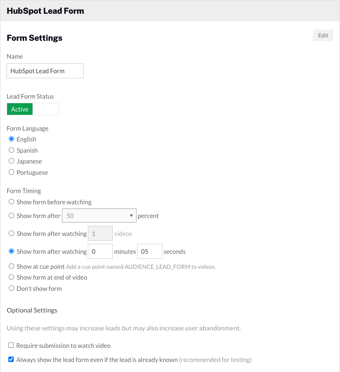Select Japanese form language
The width and height of the screenshot is (340, 372).
[11, 161]
